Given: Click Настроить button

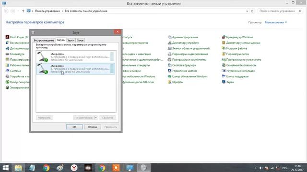Looking at the screenshot, I should coord(44,118).
